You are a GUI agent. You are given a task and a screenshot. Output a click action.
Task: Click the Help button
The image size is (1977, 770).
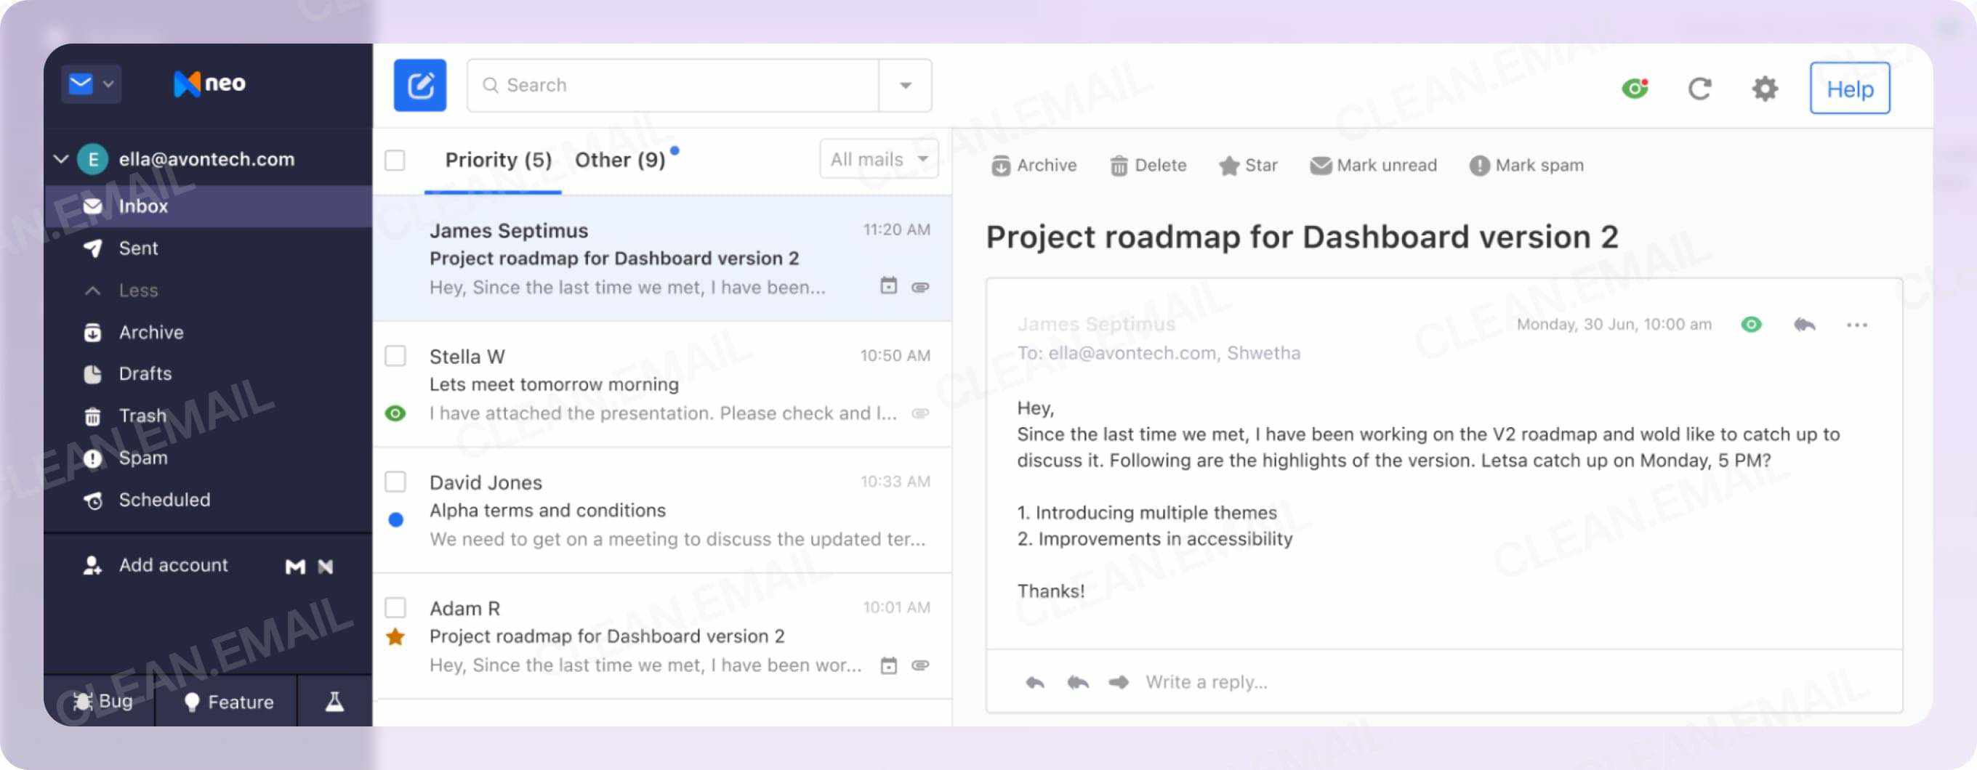point(1850,89)
